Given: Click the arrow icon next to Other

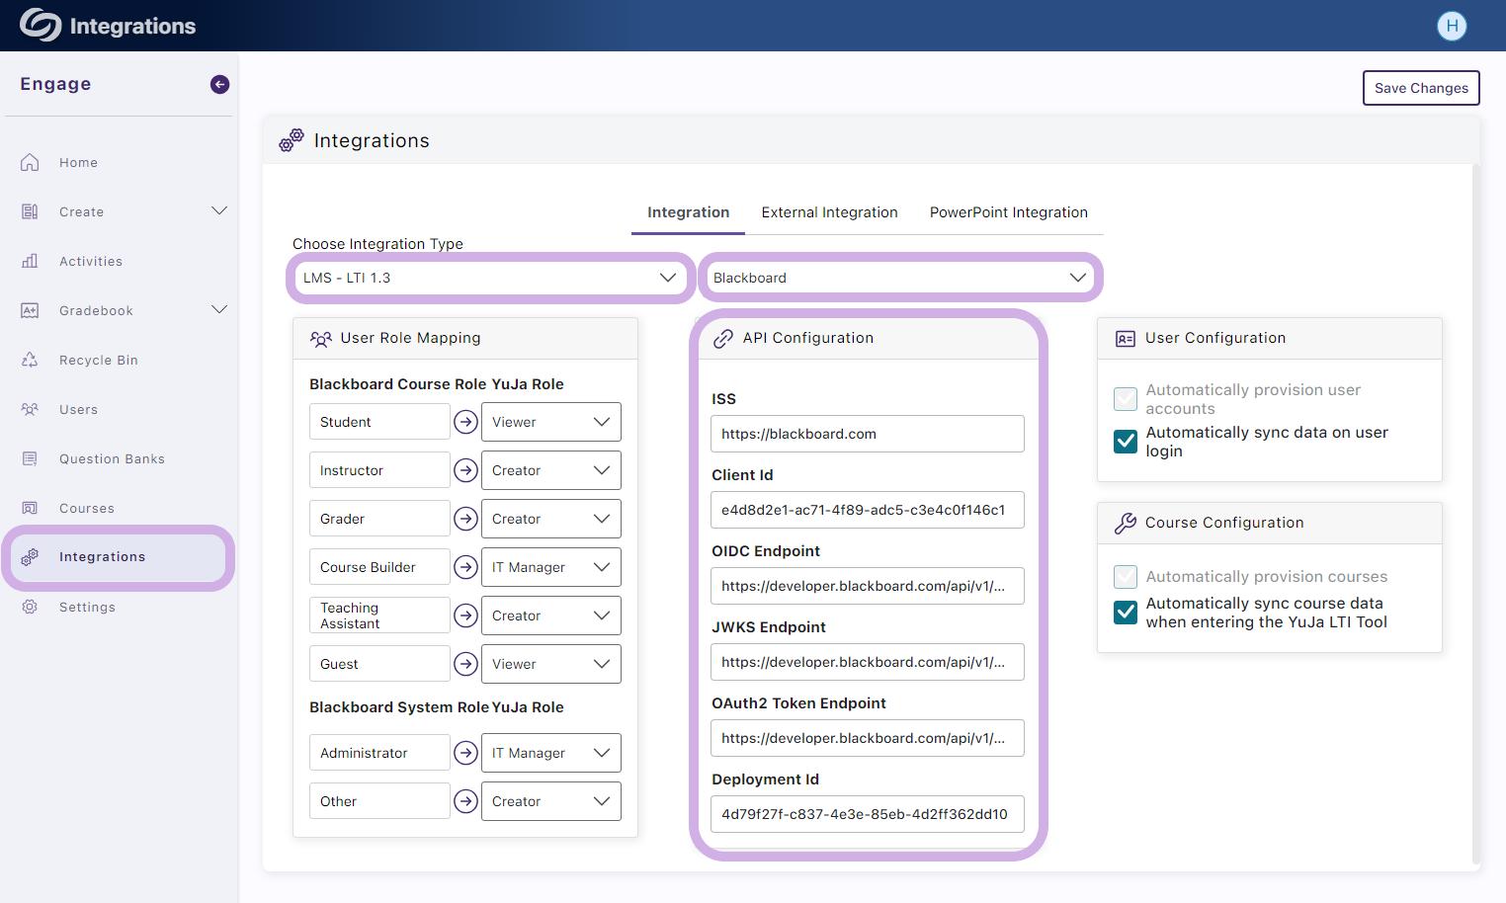Looking at the screenshot, I should [465, 801].
